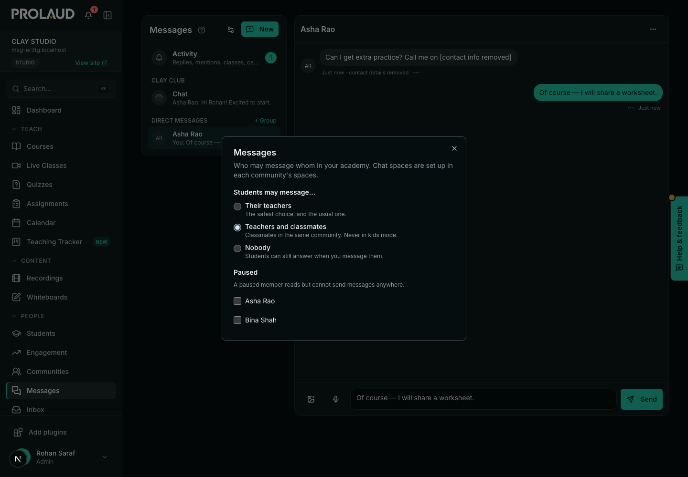Click Add plugins grid icon
This screenshot has height=477, width=688.
(18, 432)
